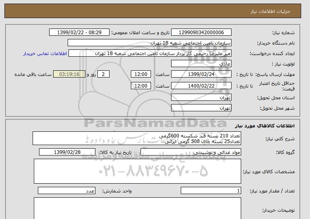Select the remaining days field showing 2
Screen dimensions: 310x219
tap(103, 74)
